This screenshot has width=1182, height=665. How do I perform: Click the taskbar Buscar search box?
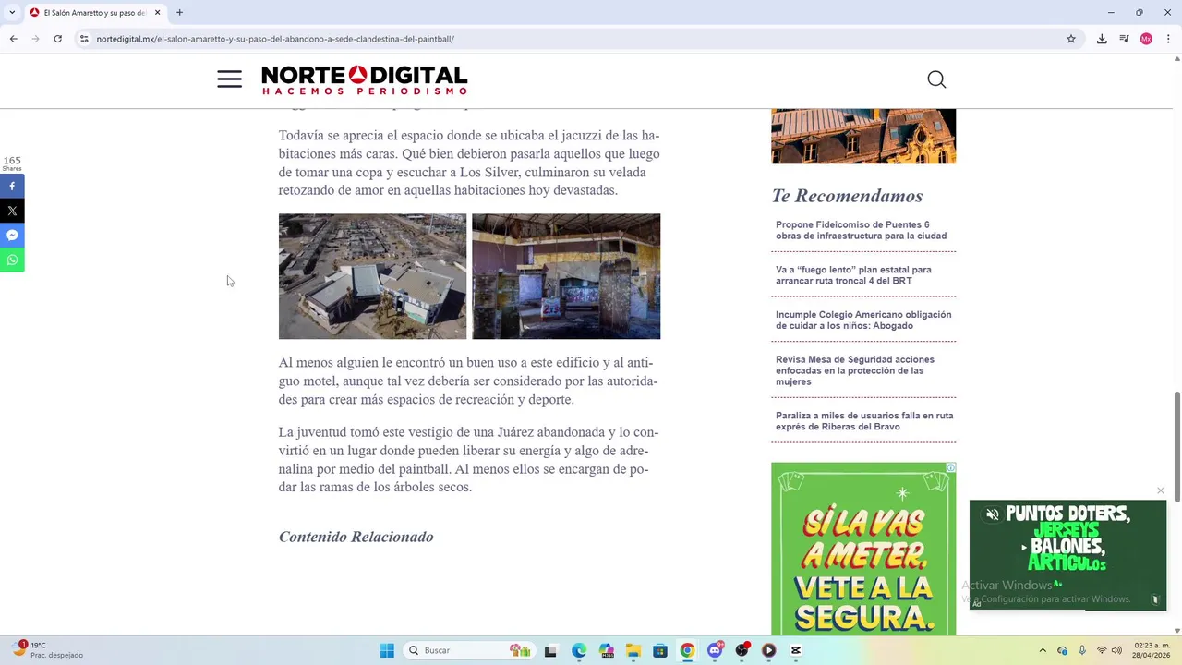(469, 650)
